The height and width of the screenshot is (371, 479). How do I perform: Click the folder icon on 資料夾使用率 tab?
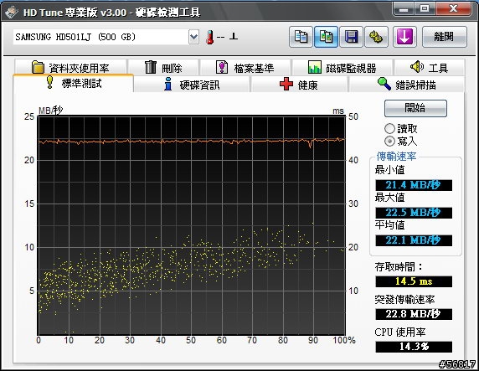[38, 67]
